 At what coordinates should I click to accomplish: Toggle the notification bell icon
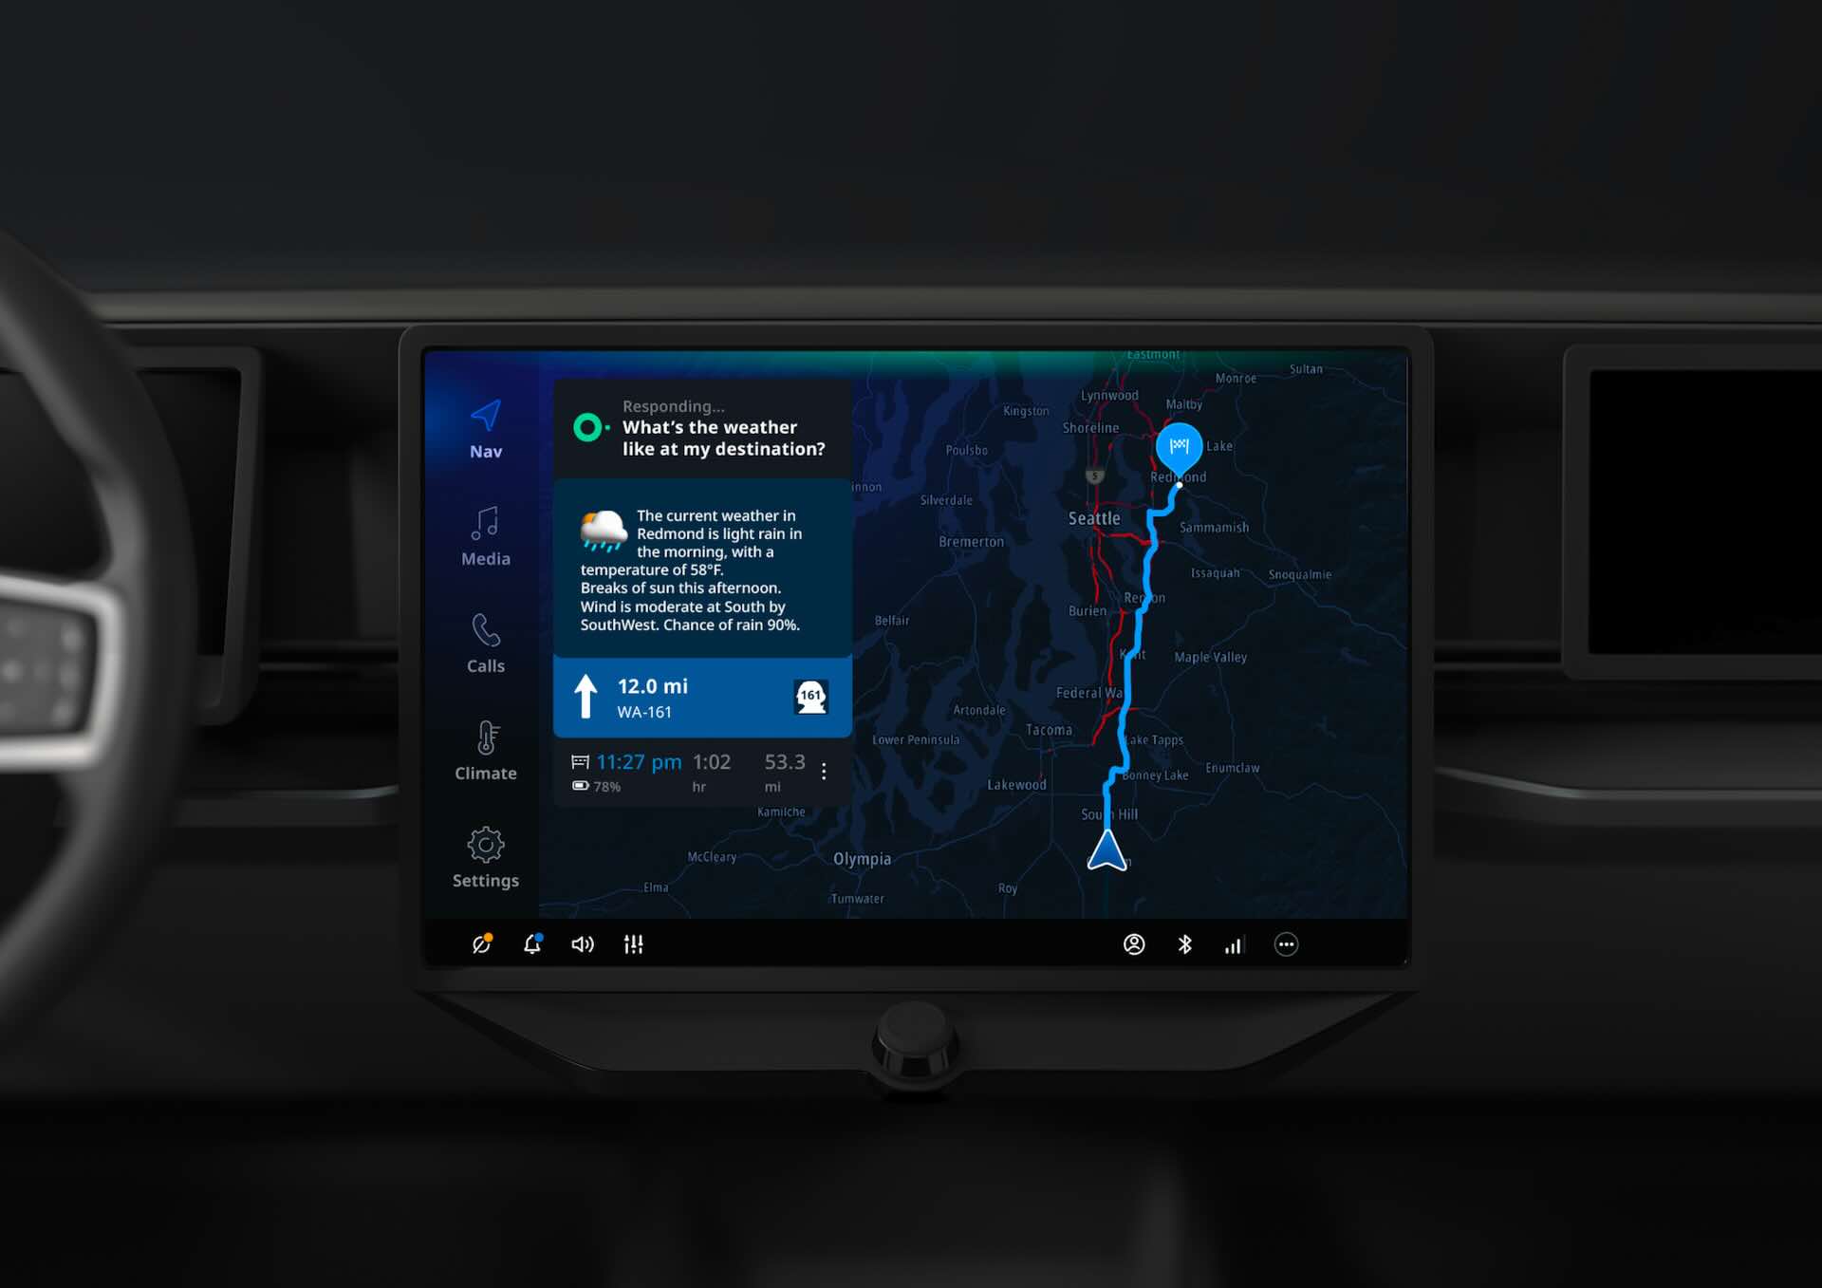click(533, 945)
